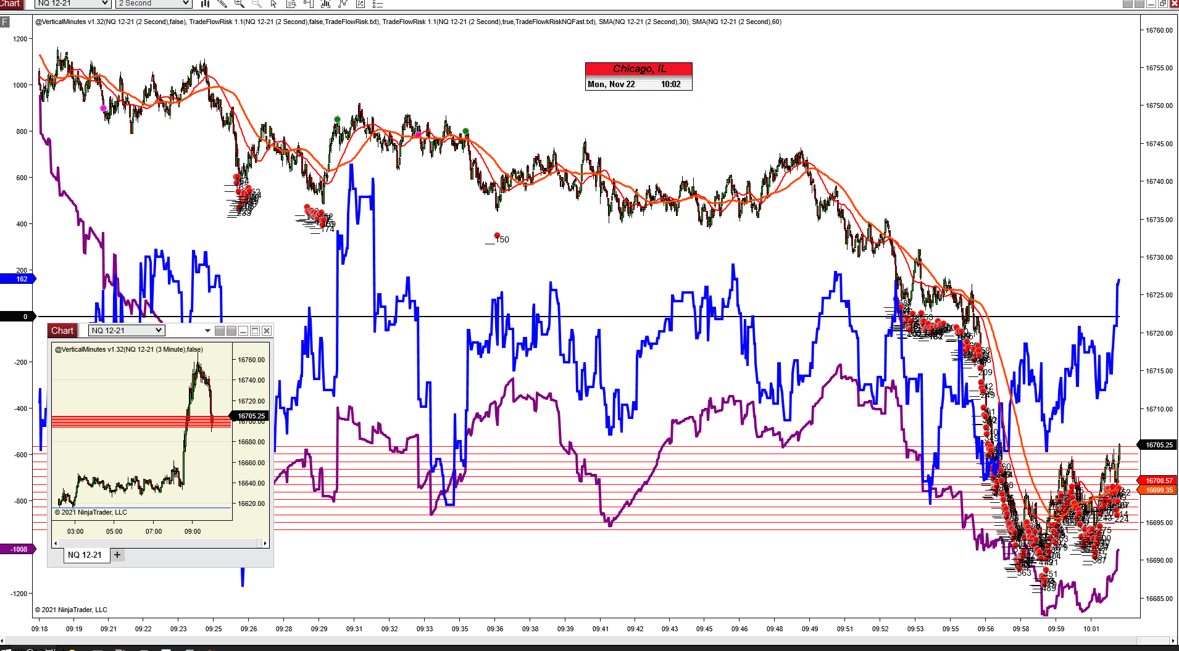Click the 09:41 time axis label
1179x651 pixels.
[601, 629]
